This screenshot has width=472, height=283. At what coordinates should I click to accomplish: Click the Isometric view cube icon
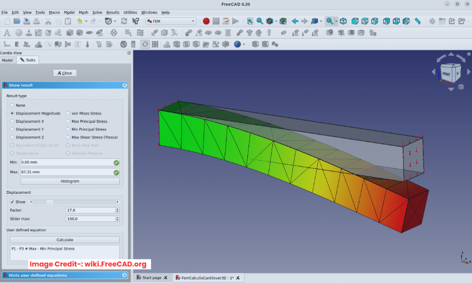point(343,21)
